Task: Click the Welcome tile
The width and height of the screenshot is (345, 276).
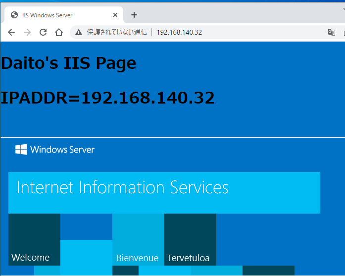Action: (34, 239)
